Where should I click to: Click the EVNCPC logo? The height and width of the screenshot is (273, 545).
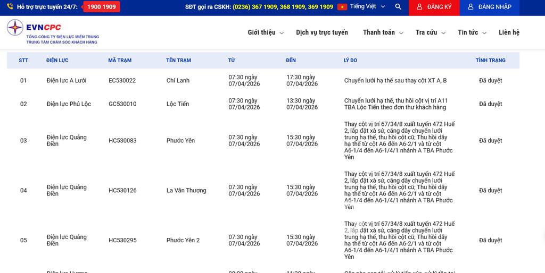(x=53, y=32)
